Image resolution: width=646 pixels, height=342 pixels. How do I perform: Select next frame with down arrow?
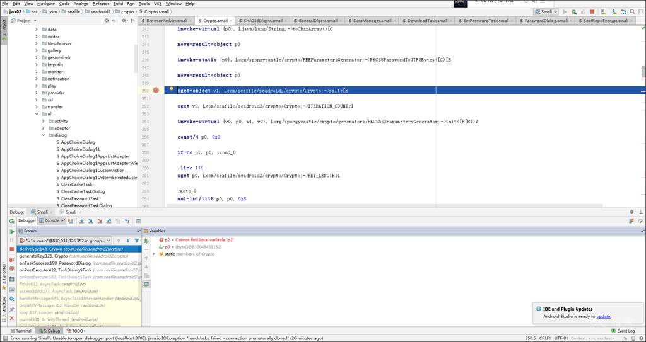[x=127, y=241]
